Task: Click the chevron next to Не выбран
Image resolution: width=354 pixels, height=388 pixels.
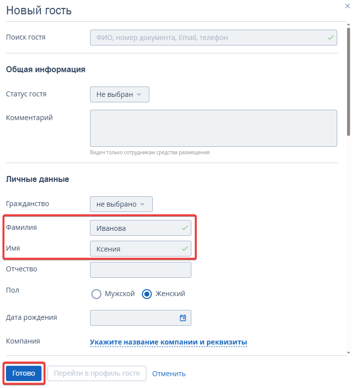Action: [139, 94]
